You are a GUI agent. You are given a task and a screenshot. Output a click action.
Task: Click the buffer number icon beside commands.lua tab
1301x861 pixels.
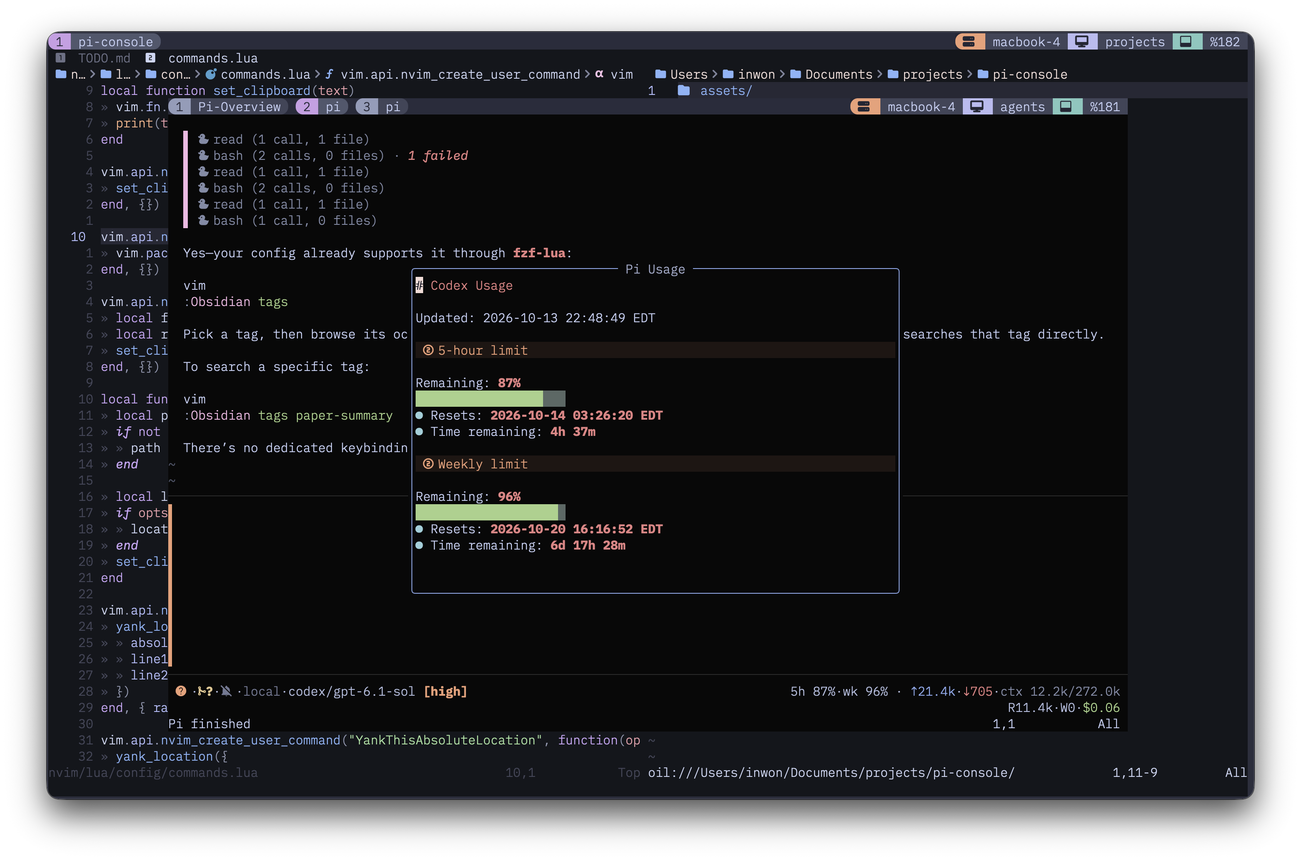tap(150, 57)
